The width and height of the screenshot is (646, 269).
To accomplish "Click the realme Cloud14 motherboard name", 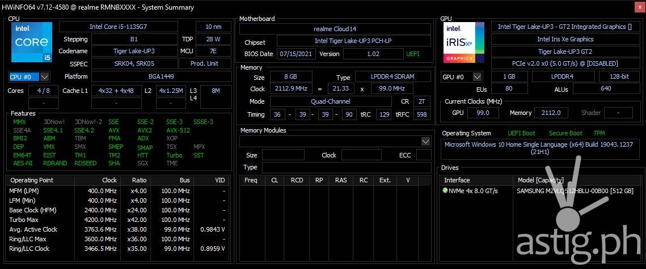I will [335, 29].
